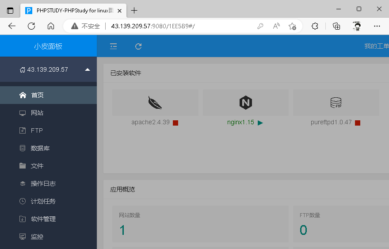Open a new browser tab

[134, 11]
